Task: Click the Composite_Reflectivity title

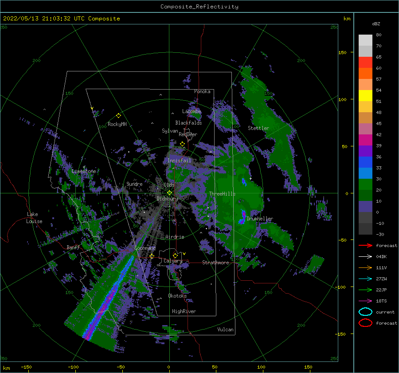Action: point(199,7)
